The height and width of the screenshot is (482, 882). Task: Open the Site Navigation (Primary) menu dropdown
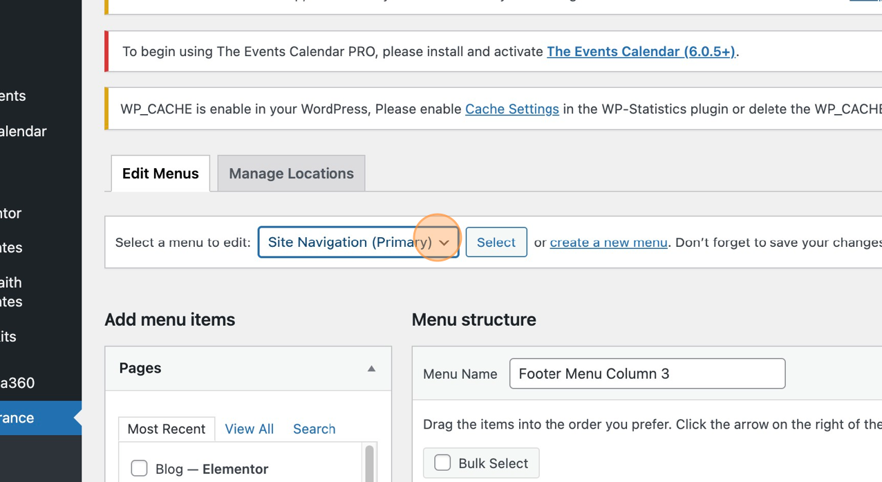pyautogui.click(x=359, y=242)
